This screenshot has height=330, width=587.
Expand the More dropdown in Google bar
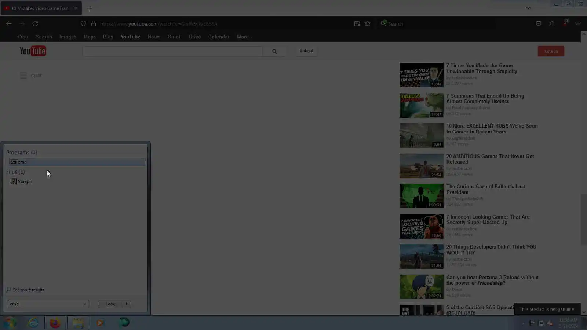[244, 37]
